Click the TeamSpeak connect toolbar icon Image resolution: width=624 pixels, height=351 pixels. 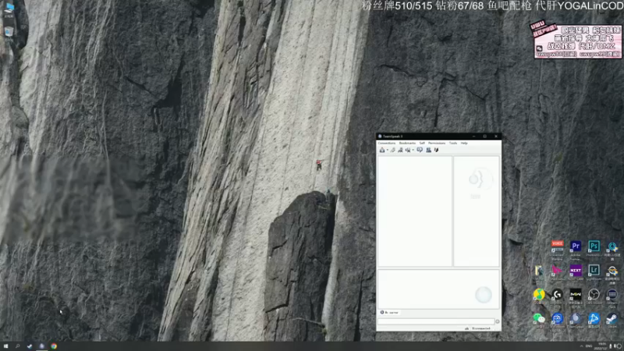382,150
